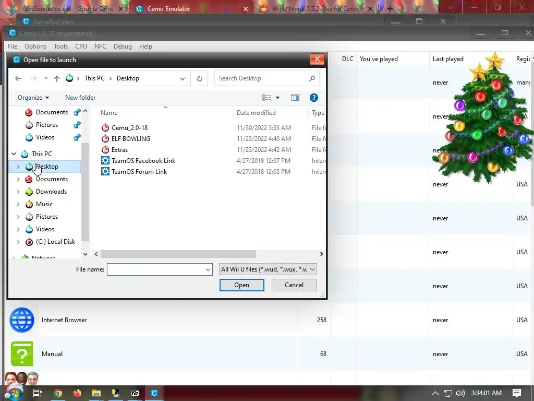Open Chrome from the taskbar
This screenshot has width=534, height=401.
pos(58,393)
